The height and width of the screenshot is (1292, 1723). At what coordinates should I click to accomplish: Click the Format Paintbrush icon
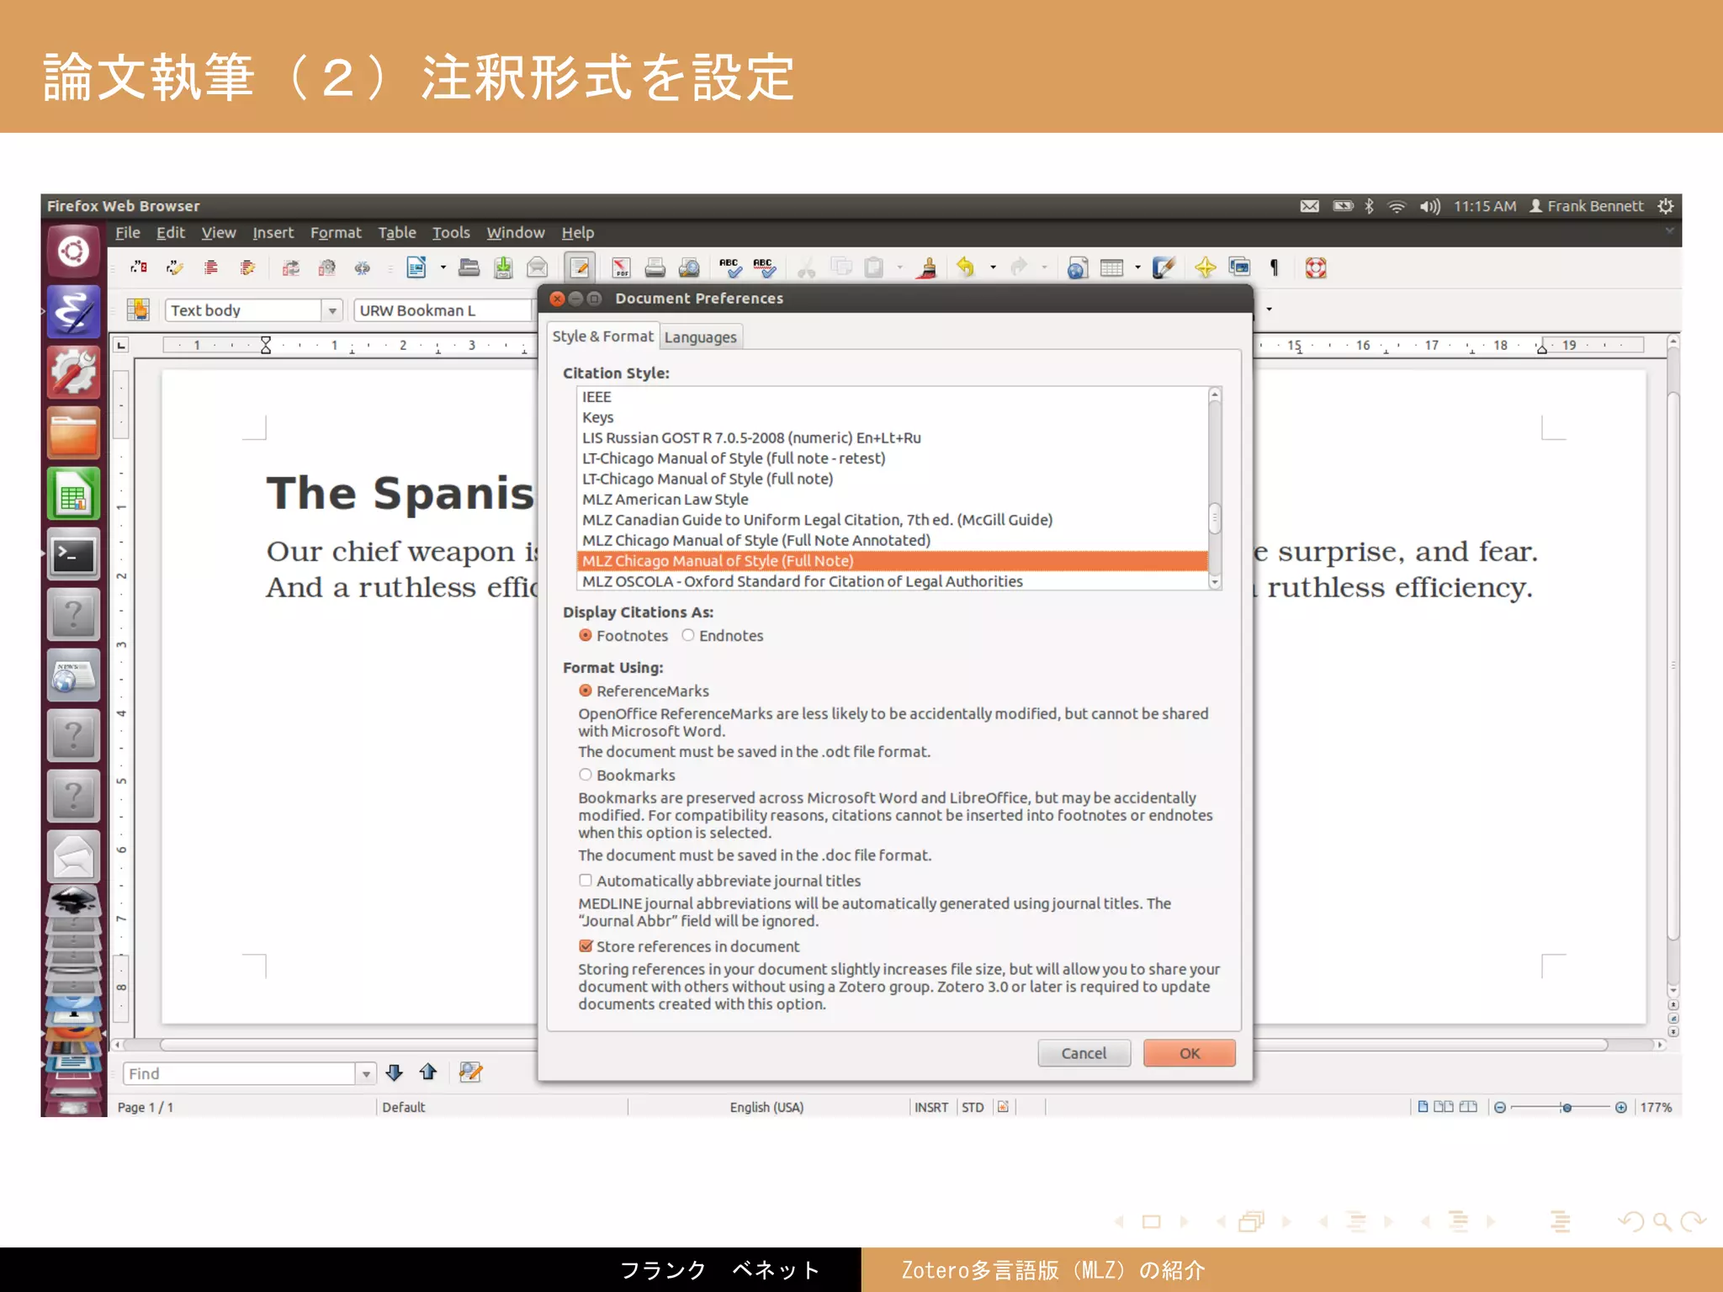click(x=928, y=267)
